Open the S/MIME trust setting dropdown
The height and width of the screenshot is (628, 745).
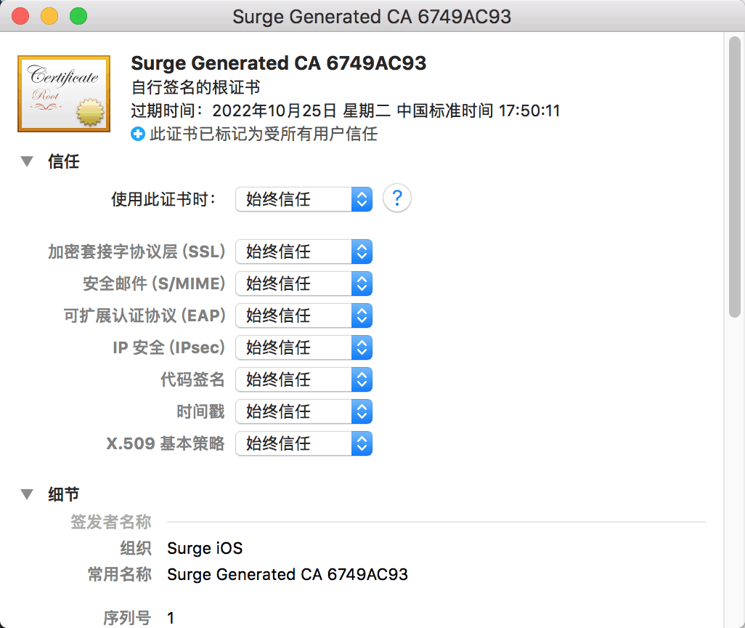click(304, 283)
